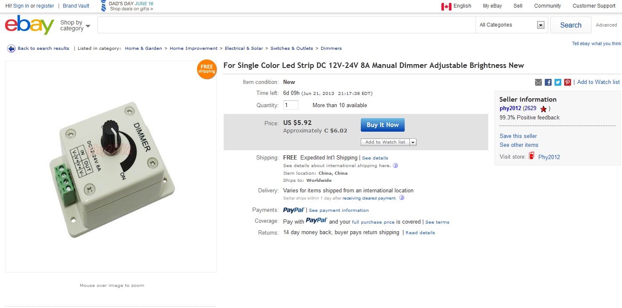Click help icon beside receiving cleared payment

pyautogui.click(x=402, y=197)
